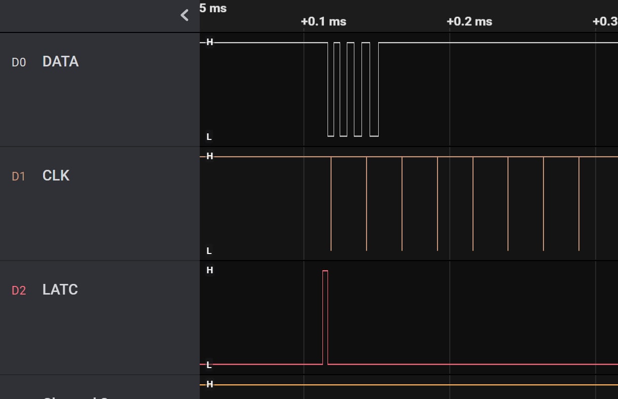This screenshot has height=399, width=618.
Task: Click the H level marker on DATA
Action: point(209,43)
